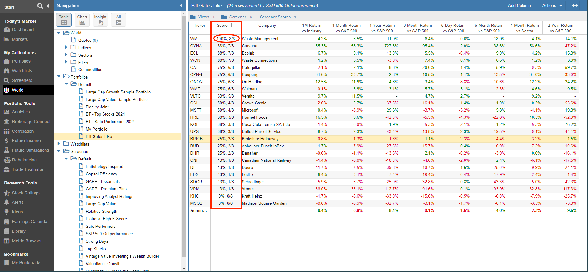This screenshot has height=272, width=588.
Task: Open Rebalancing tool
Action: (24, 160)
